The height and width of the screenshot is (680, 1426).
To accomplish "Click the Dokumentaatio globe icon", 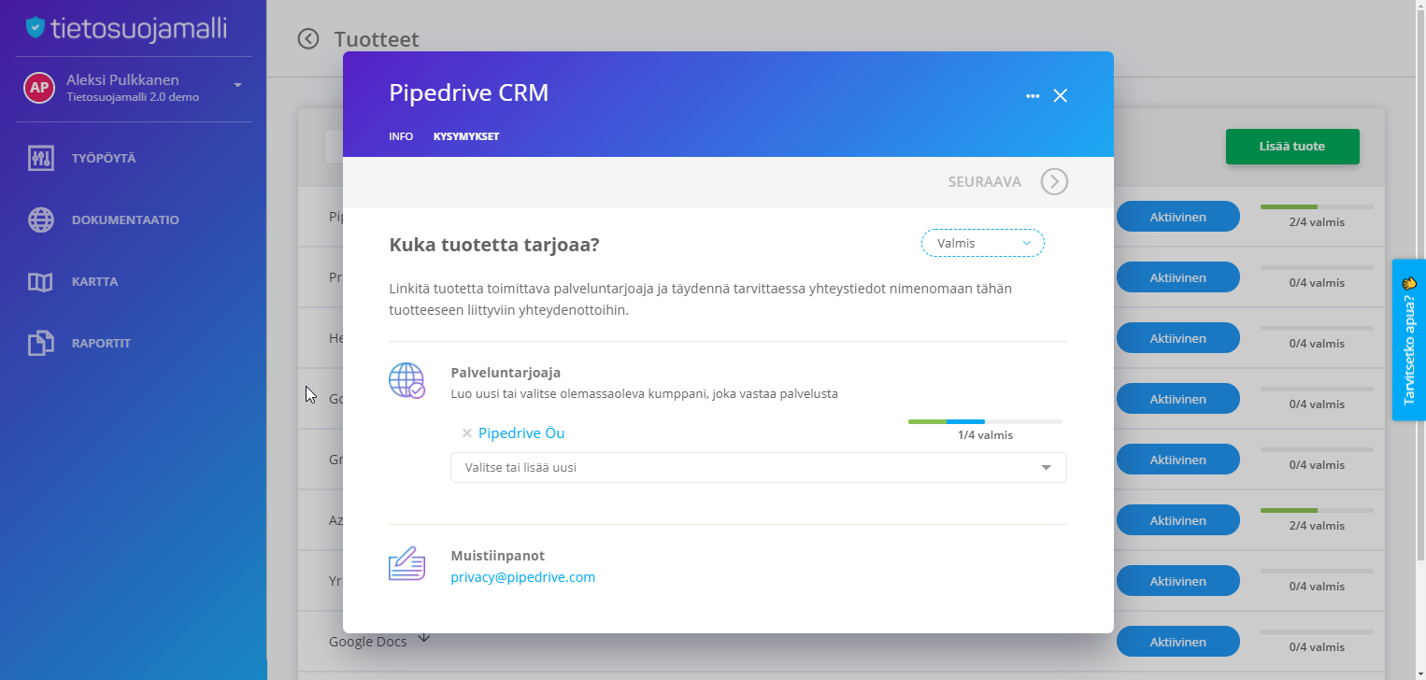I will click(40, 220).
